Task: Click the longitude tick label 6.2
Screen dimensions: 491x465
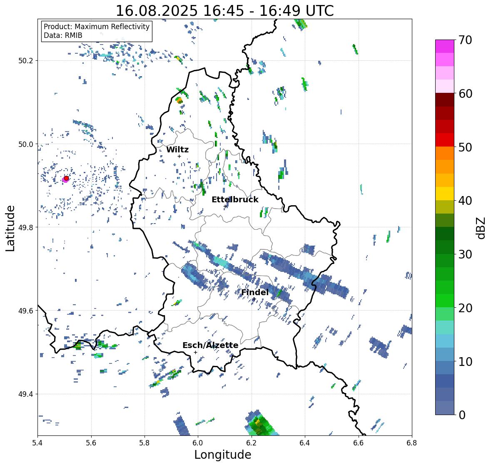Action: click(x=252, y=443)
